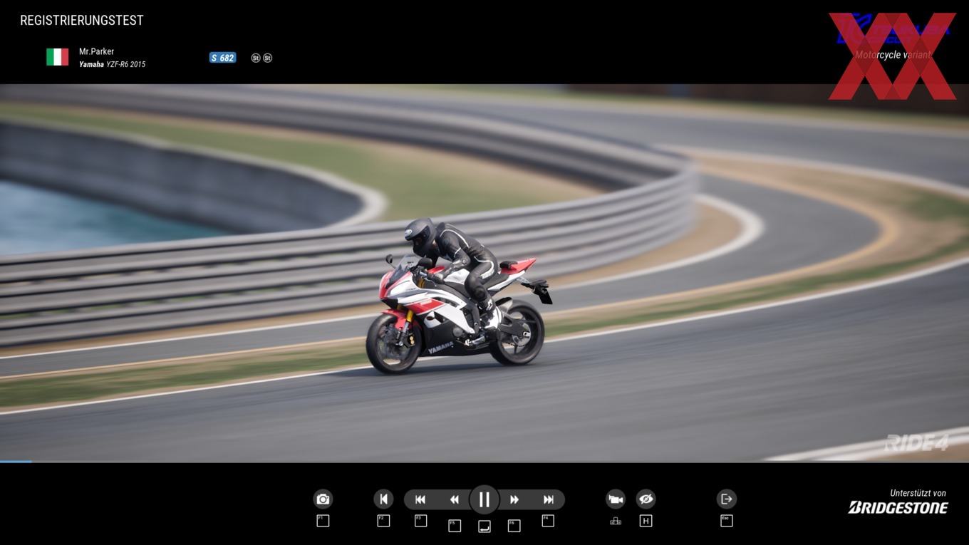Click the H key hint
Image resolution: width=969 pixels, height=545 pixels.
click(x=646, y=521)
